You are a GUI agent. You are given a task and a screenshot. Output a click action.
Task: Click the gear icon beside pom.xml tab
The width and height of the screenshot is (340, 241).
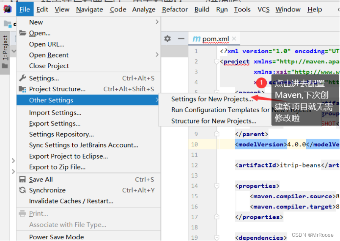click(x=167, y=39)
